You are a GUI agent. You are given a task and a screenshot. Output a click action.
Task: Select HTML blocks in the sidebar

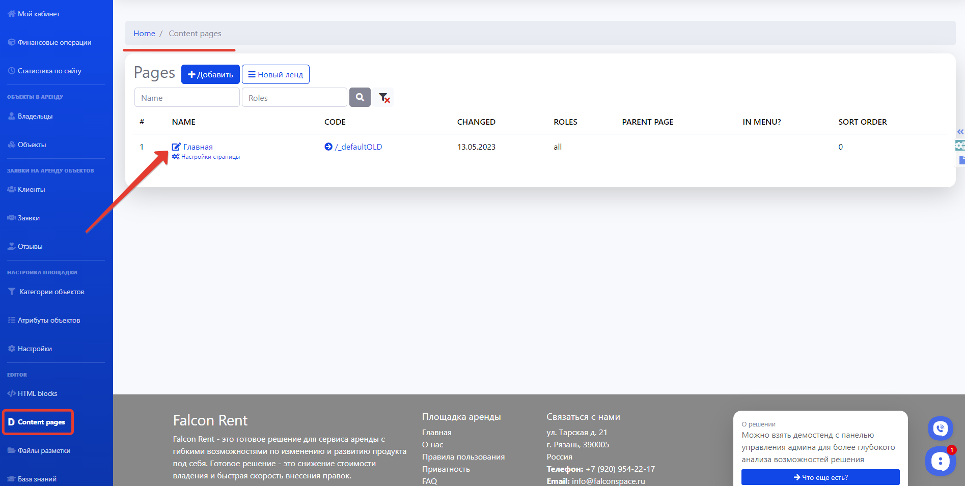pyautogui.click(x=37, y=393)
